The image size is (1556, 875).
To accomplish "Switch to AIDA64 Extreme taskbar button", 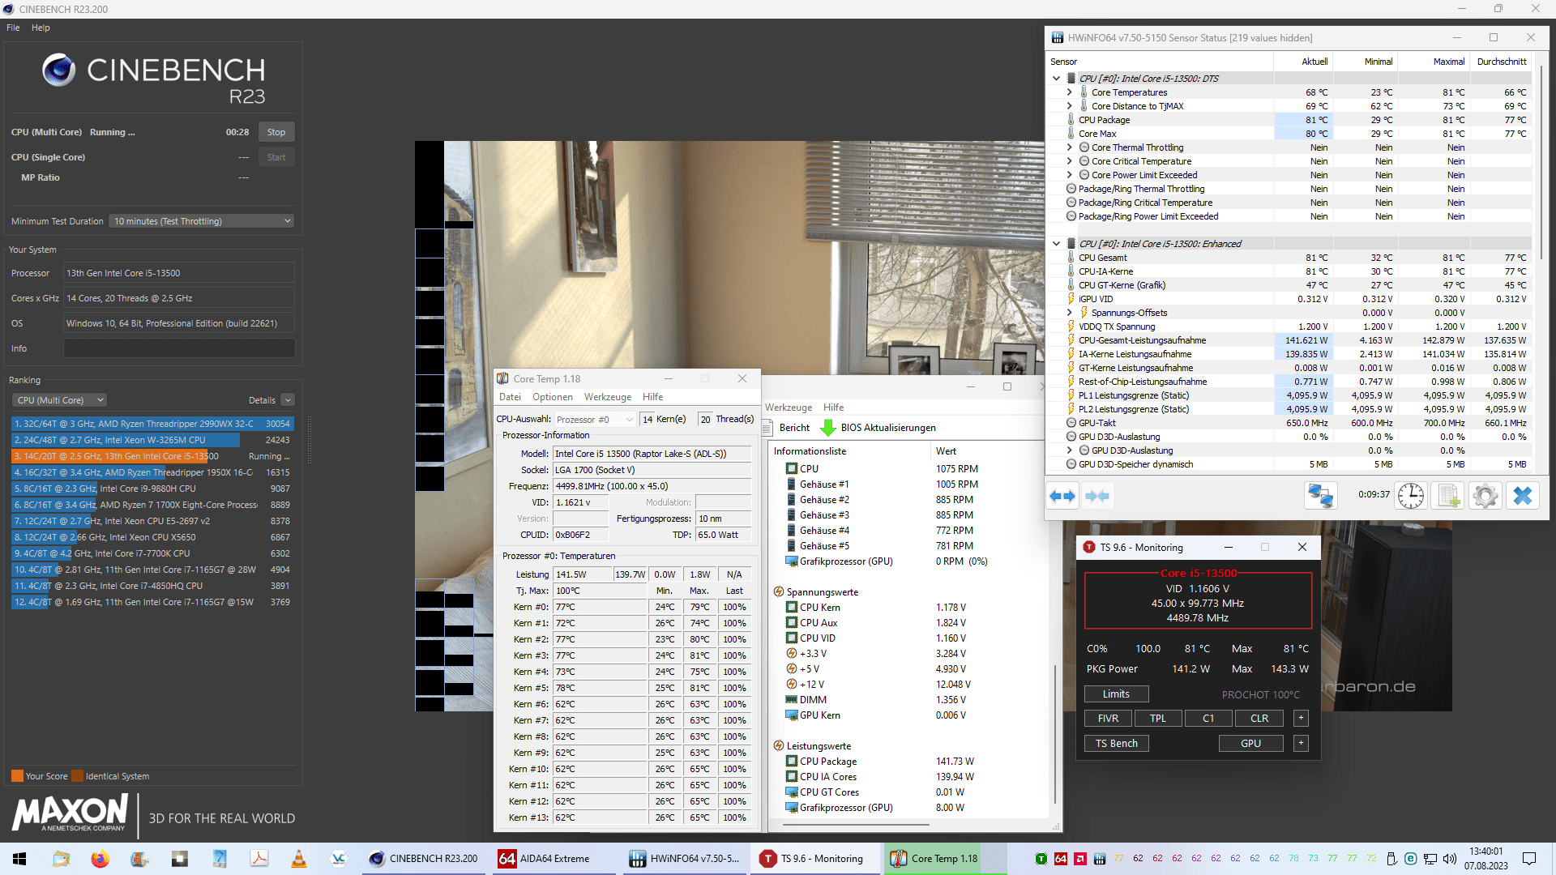I will tap(555, 859).
